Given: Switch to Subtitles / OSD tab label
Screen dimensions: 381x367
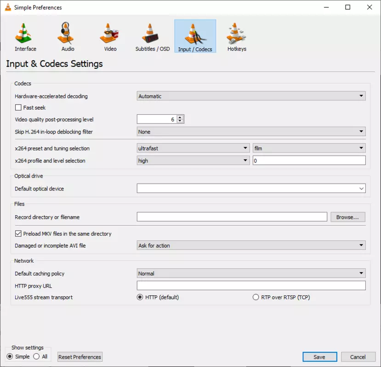Looking at the screenshot, I should tap(153, 49).
